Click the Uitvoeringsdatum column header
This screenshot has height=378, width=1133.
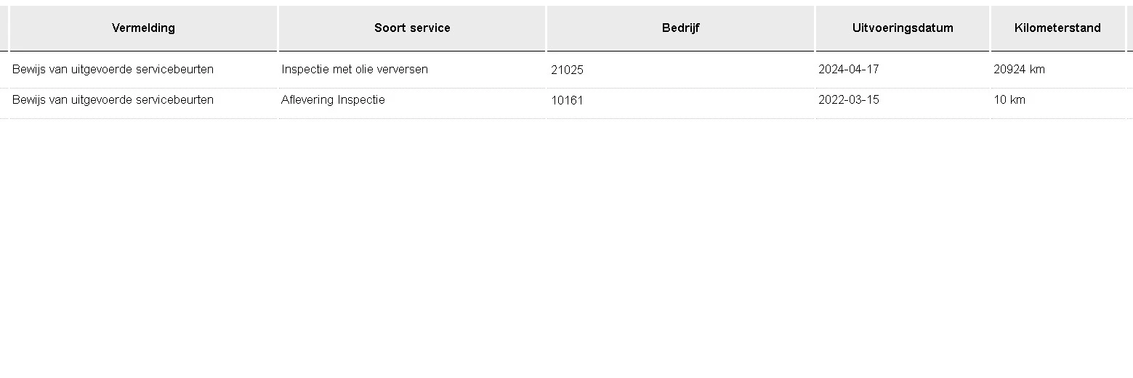click(903, 28)
